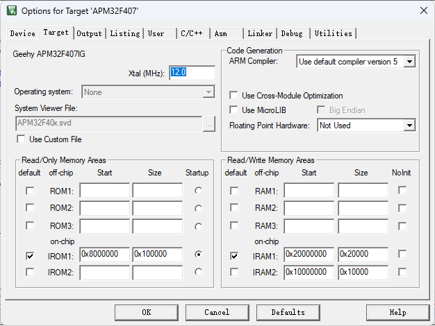Enable RAM2 NoInit checkbox
This screenshot has height=326, width=435.
point(402,208)
